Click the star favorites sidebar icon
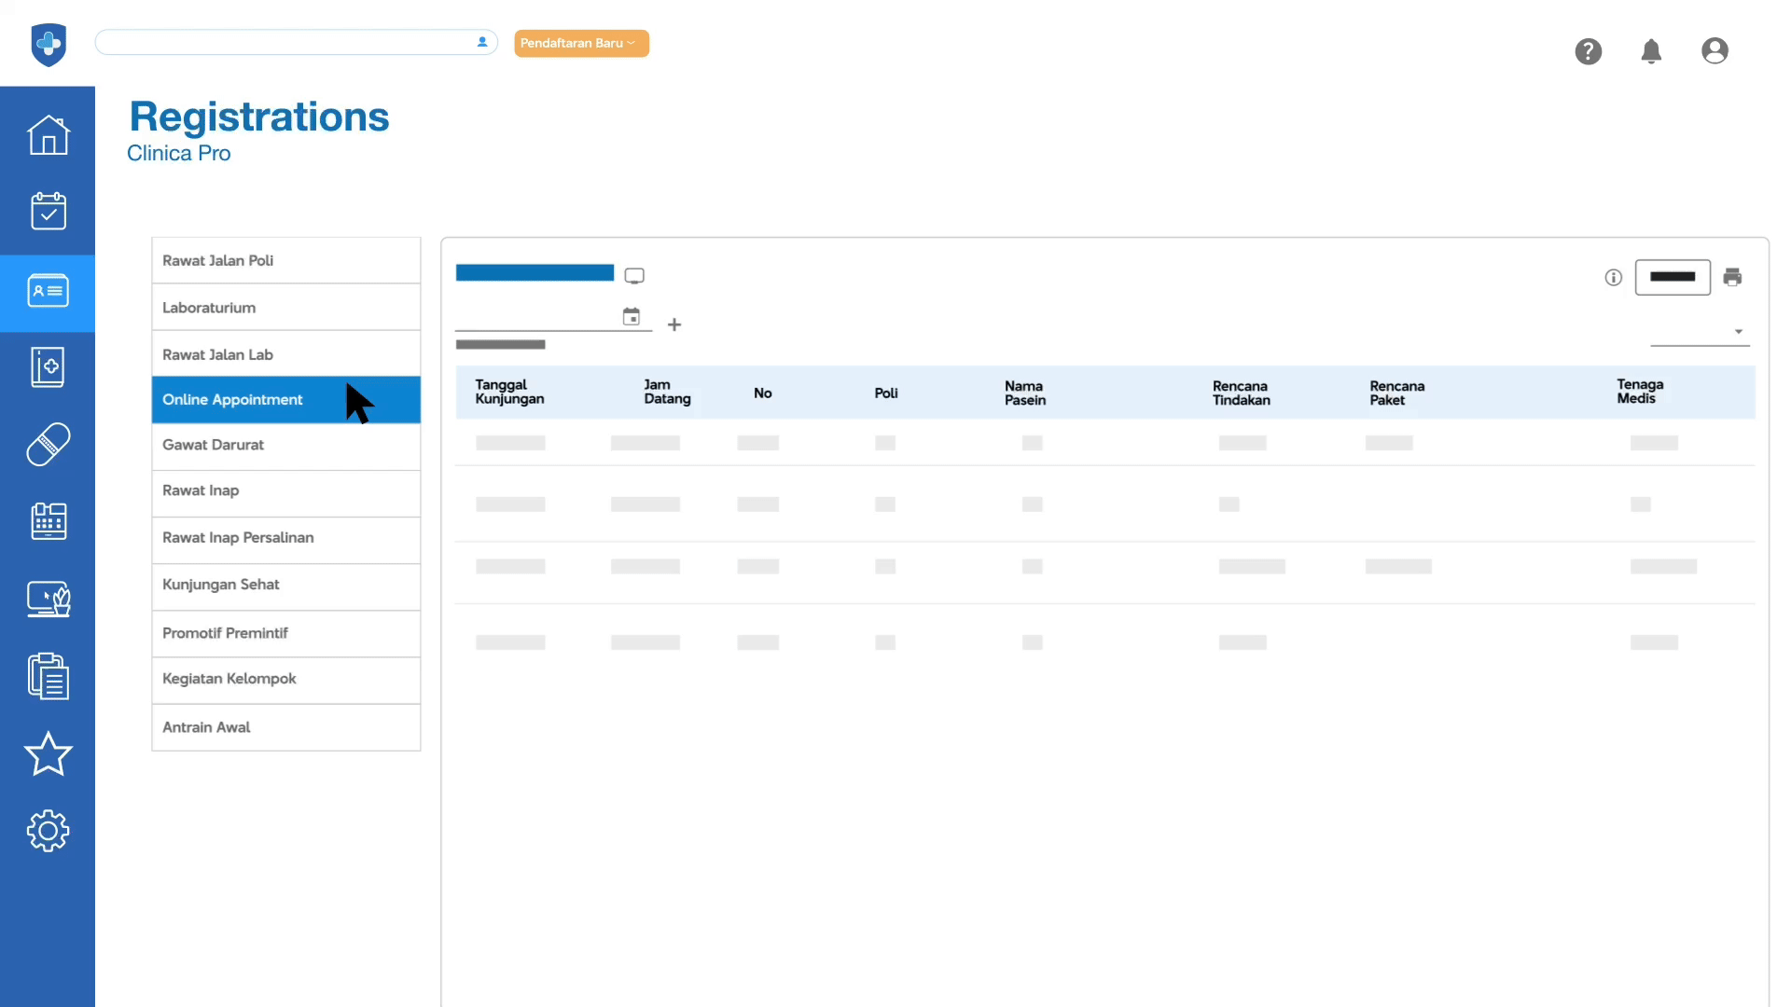1791x1007 pixels. click(48, 753)
